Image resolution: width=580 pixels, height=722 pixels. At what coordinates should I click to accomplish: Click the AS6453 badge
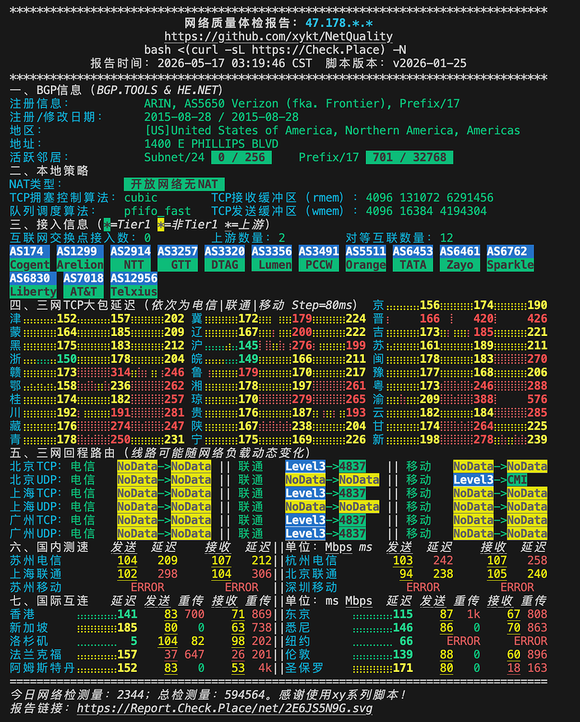[x=413, y=251]
